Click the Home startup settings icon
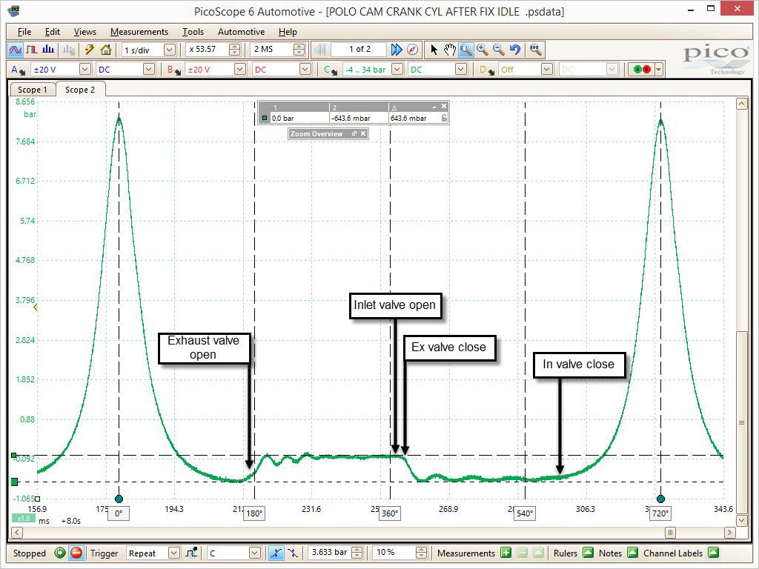This screenshot has width=759, height=569. (105, 50)
